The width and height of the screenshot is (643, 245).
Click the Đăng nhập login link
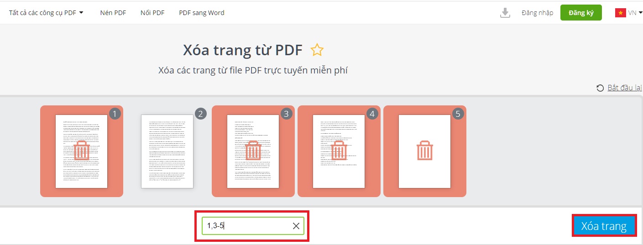pos(538,13)
